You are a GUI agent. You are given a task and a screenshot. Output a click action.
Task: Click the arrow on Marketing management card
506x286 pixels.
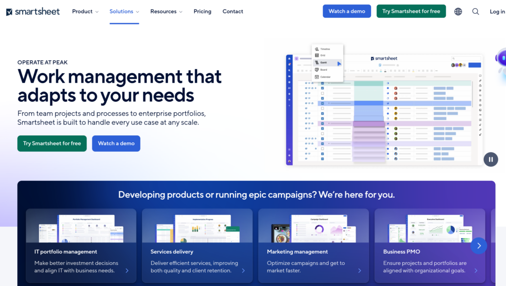360,271
